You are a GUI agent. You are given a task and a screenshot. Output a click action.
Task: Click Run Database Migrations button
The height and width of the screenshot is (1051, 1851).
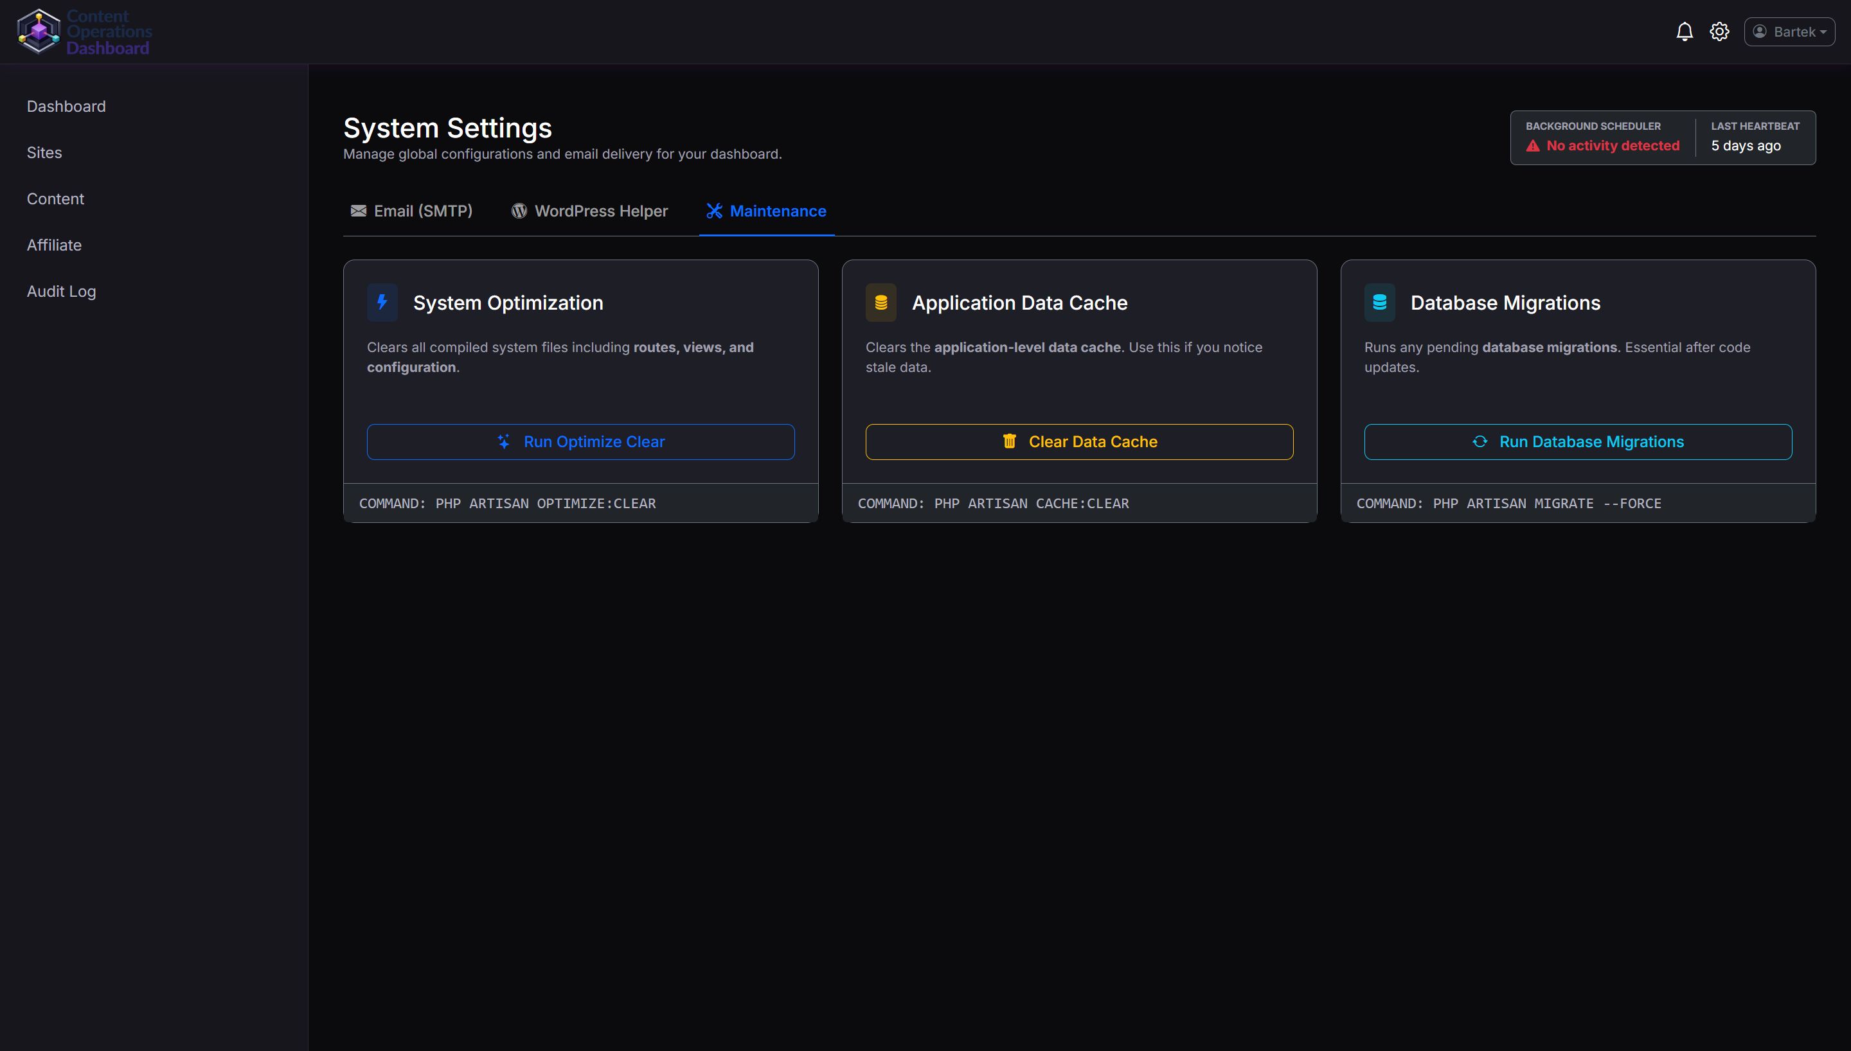[x=1577, y=442]
